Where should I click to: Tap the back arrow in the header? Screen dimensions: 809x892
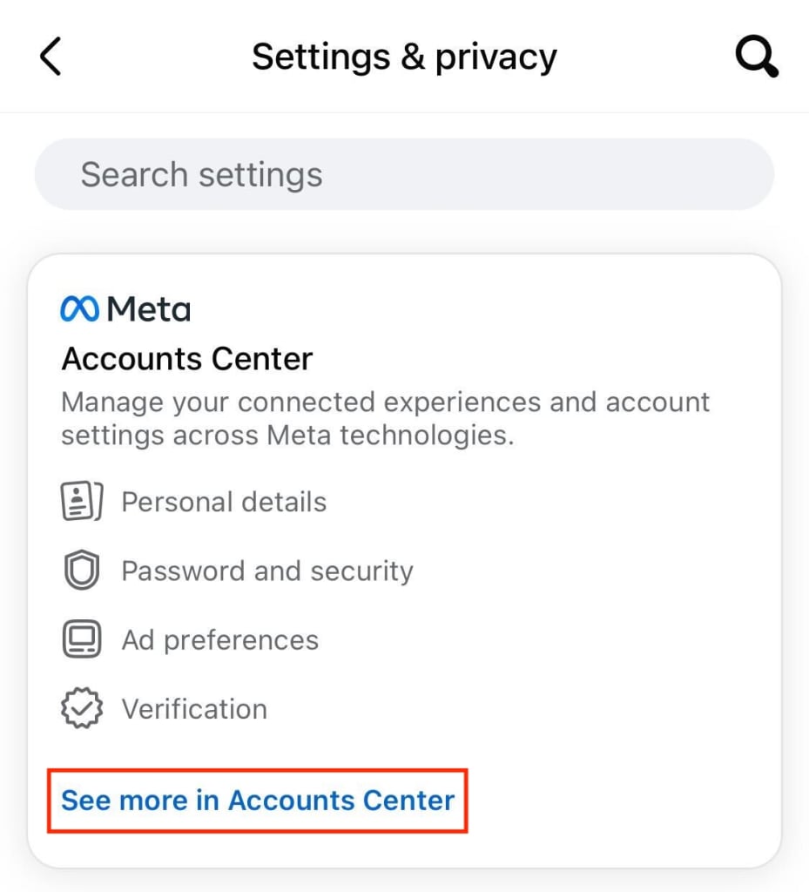tap(51, 57)
